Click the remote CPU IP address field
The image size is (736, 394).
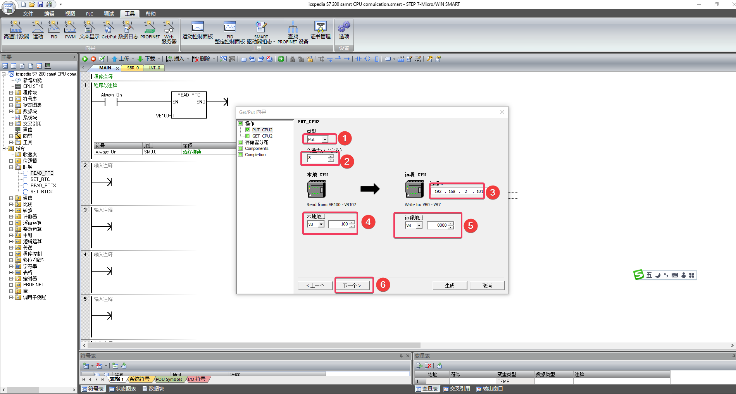pyautogui.click(x=457, y=191)
